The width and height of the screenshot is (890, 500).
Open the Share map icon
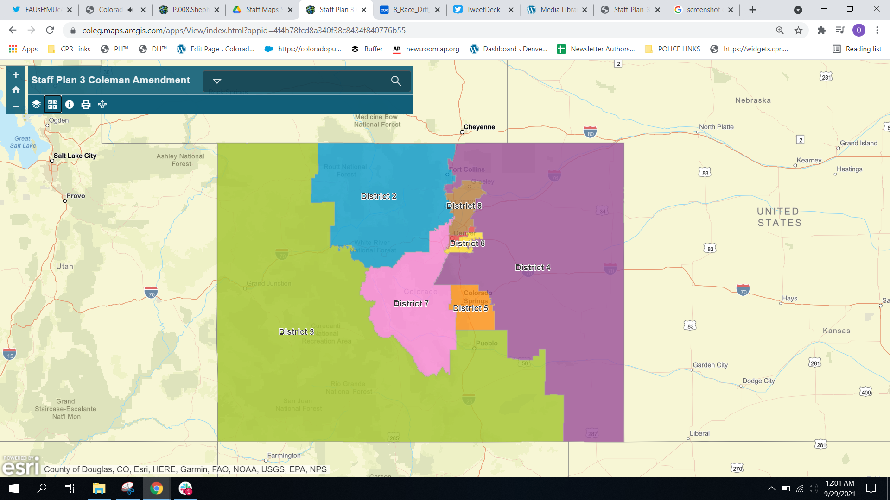coord(102,104)
